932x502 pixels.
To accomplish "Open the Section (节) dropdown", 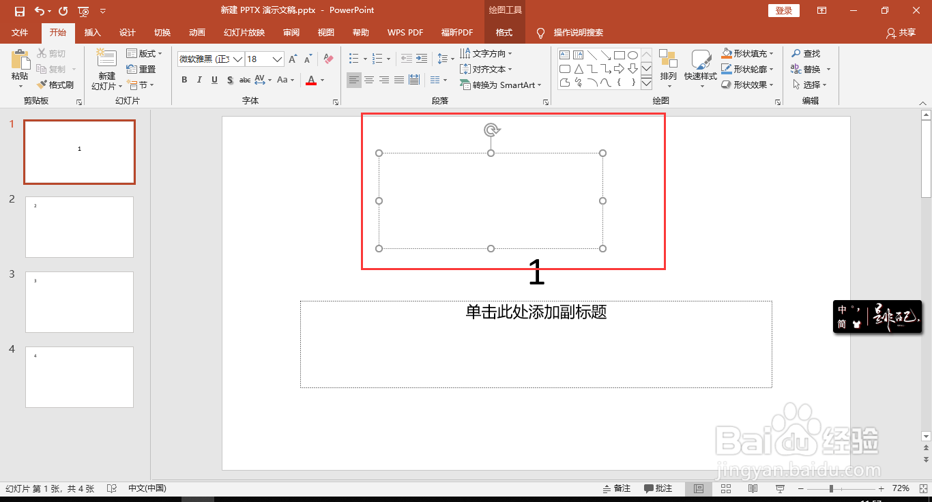I will click(141, 85).
